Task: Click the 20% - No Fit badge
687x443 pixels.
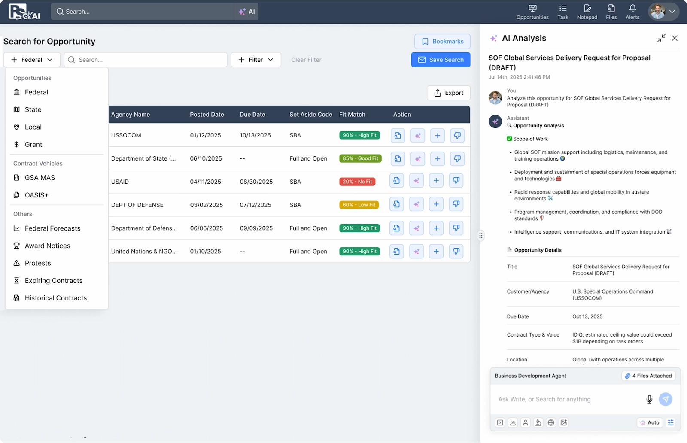Action: (357, 182)
